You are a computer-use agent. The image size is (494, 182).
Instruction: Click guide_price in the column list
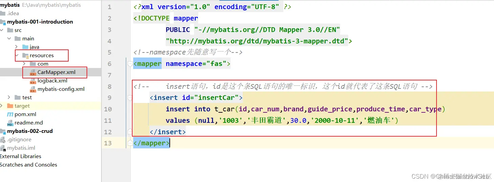[x=330, y=109]
